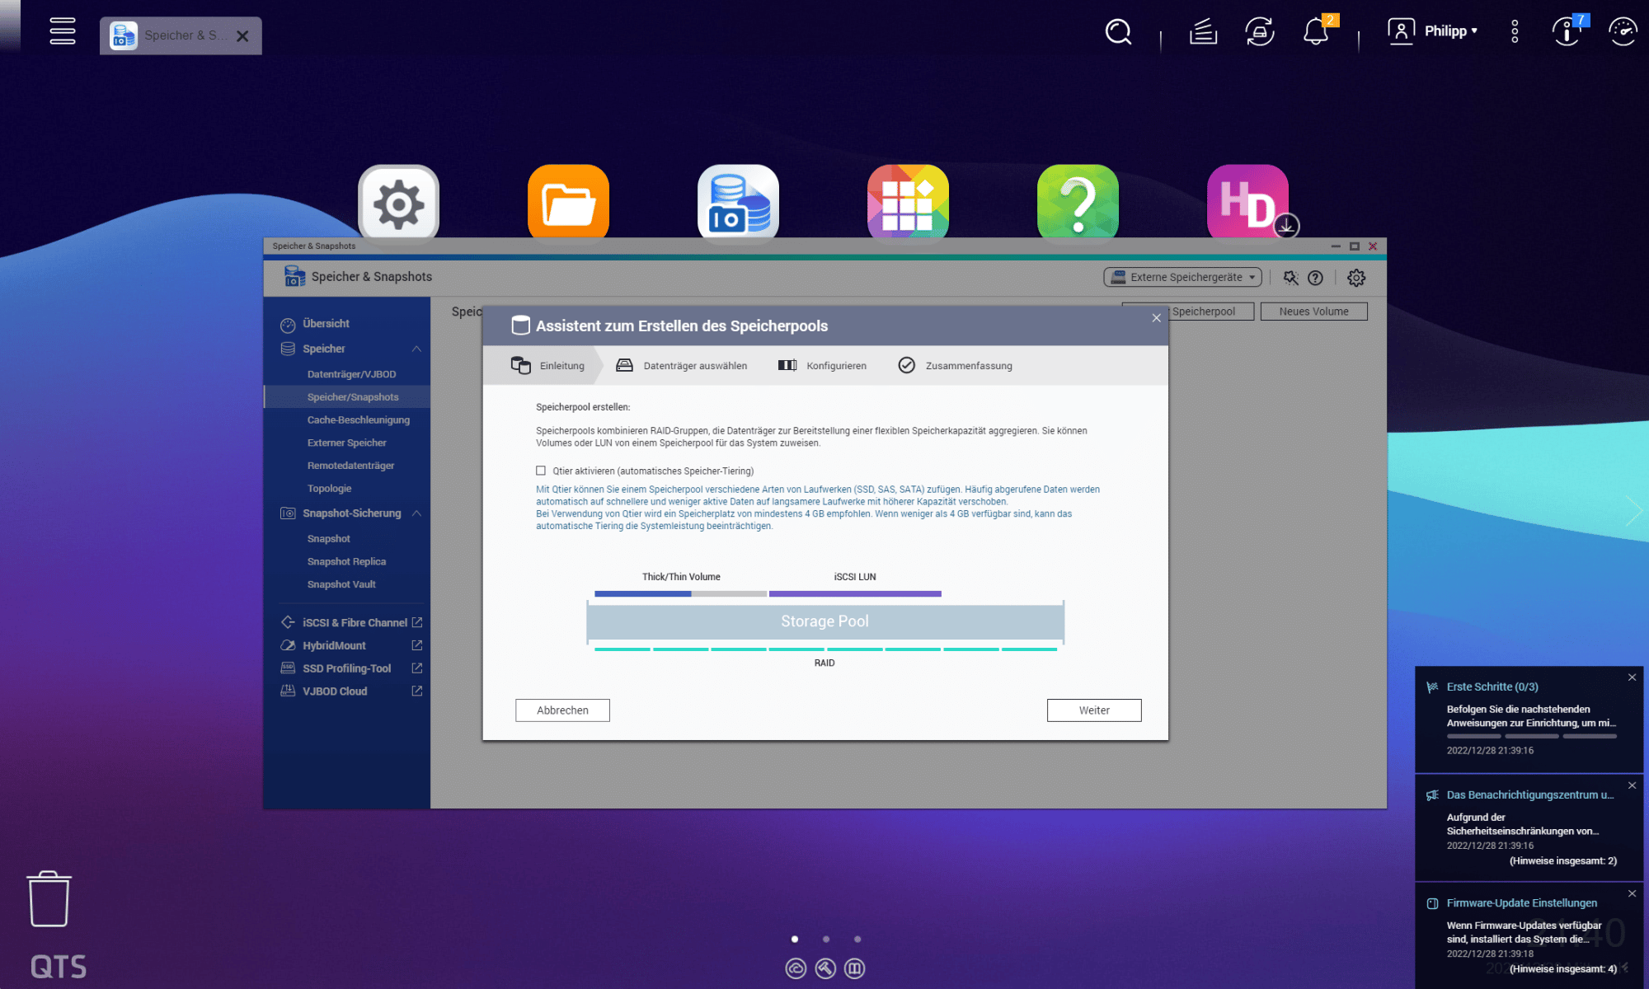Open background tasks icon in top bar
This screenshot has height=989, width=1649.
1203,32
